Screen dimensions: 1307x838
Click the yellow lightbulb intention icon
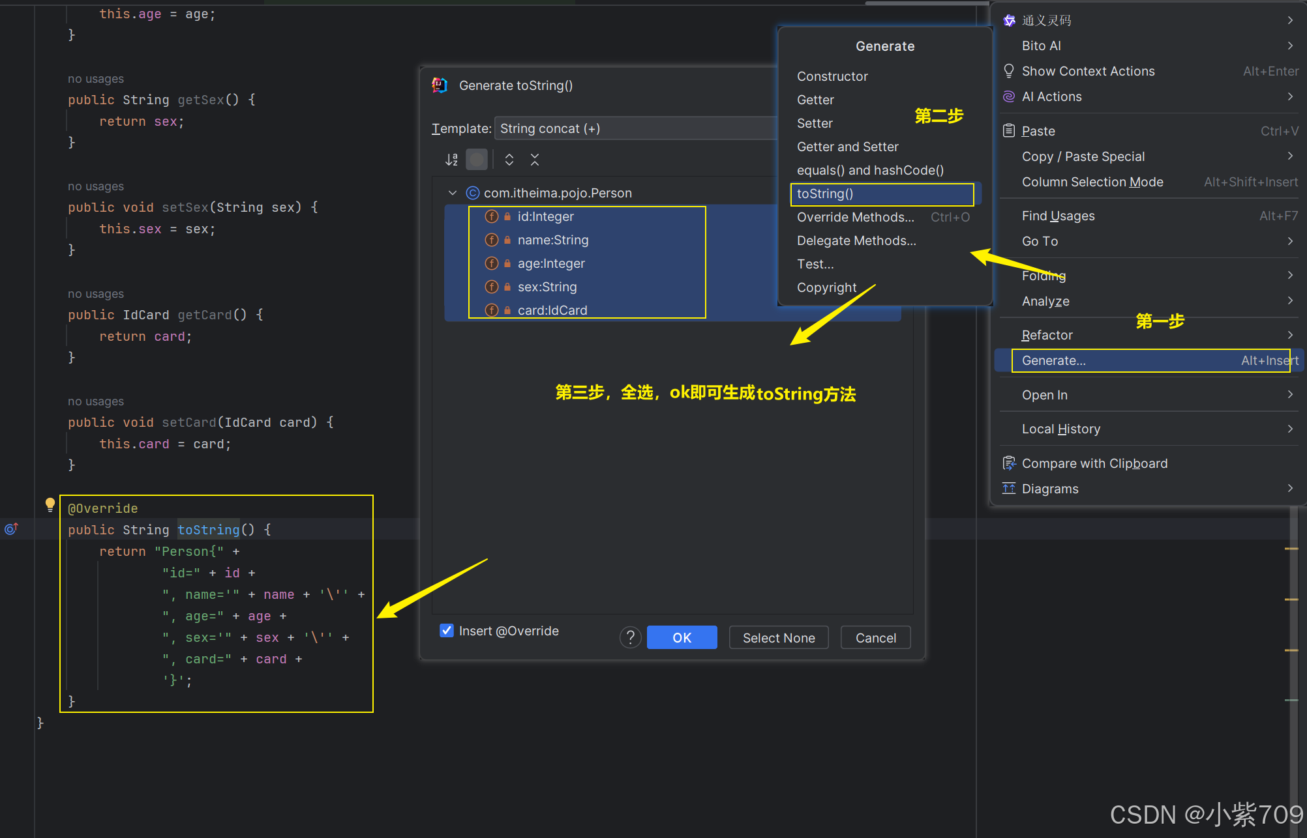pyautogui.click(x=50, y=504)
